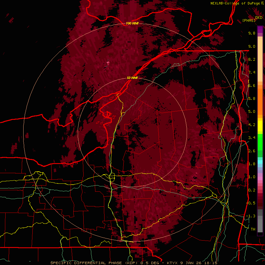Click the 9.0 legend value
Screen dimensions: 265x265
[x=252, y=46]
